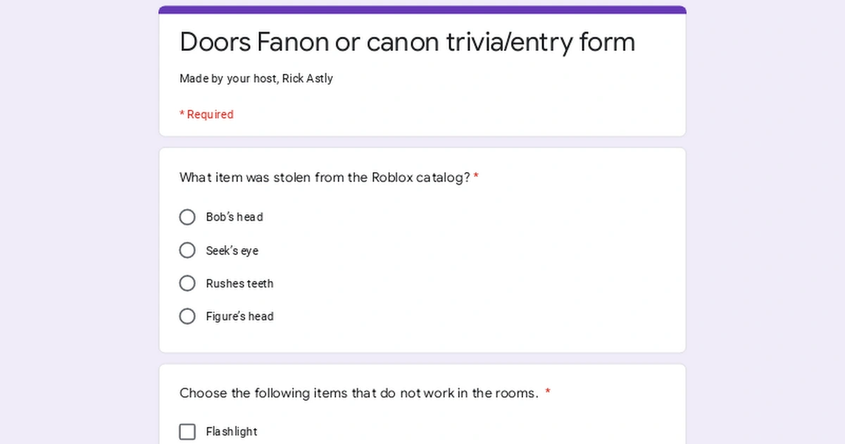Viewport: 845px width, 444px height.
Task: Click the "Figure's head" option label text
Action: tap(239, 317)
